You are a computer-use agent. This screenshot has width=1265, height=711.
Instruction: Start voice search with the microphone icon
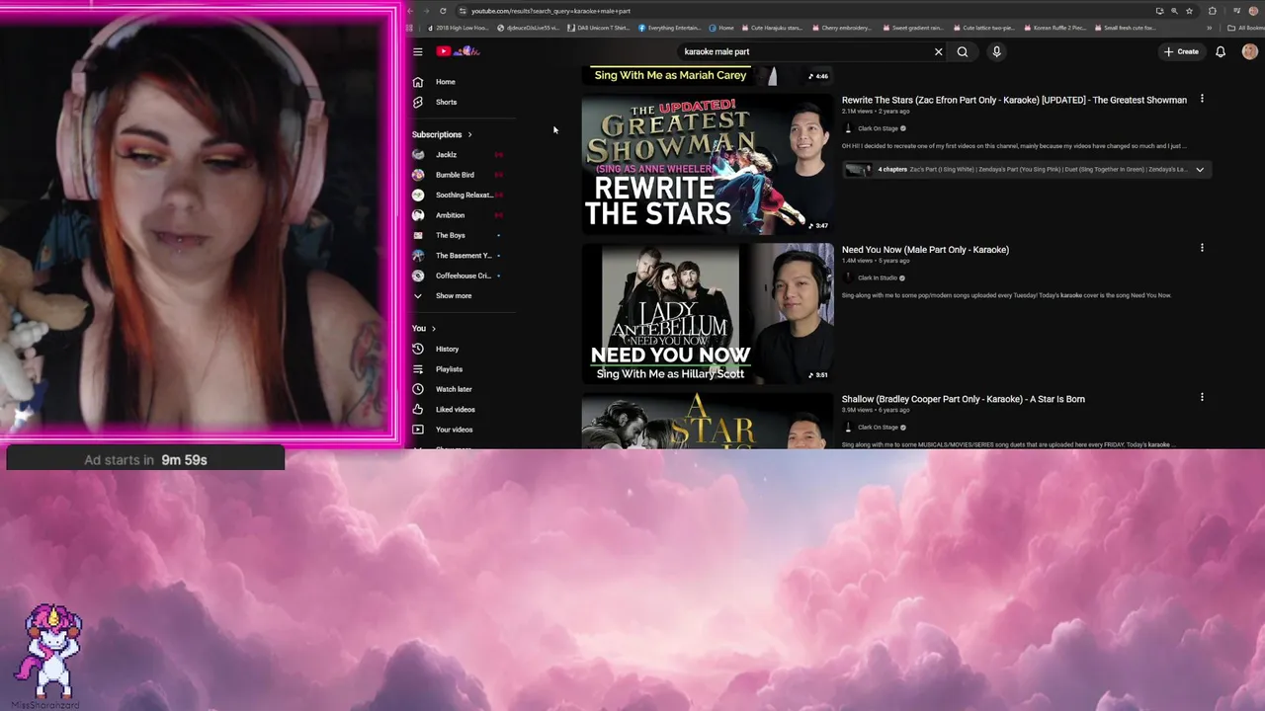click(x=996, y=51)
